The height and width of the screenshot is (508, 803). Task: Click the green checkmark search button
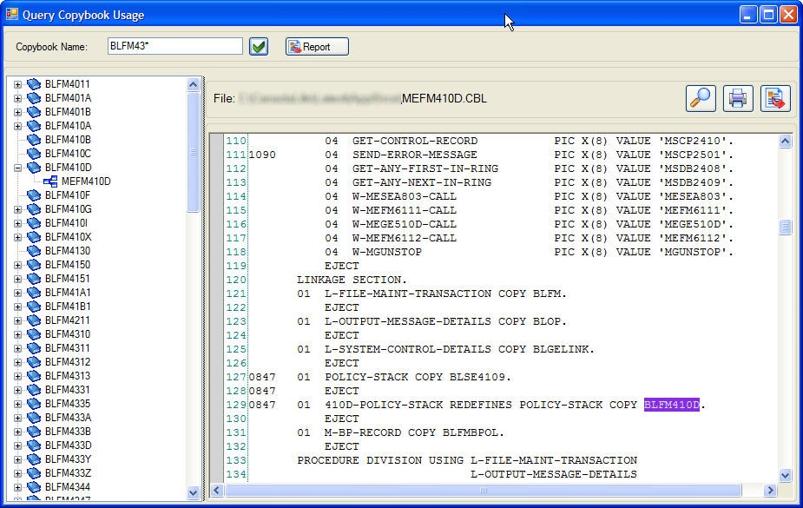pyautogui.click(x=259, y=47)
